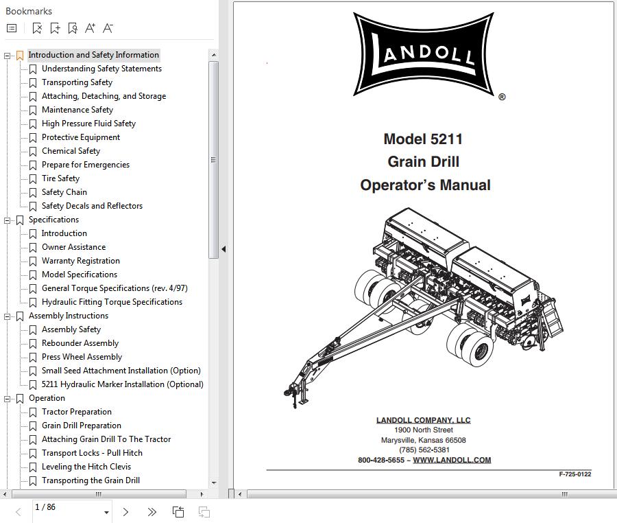This screenshot has height=523, width=617.
Task: Collapse bookmarks panel with the splitter arrow
Action: tap(223, 249)
